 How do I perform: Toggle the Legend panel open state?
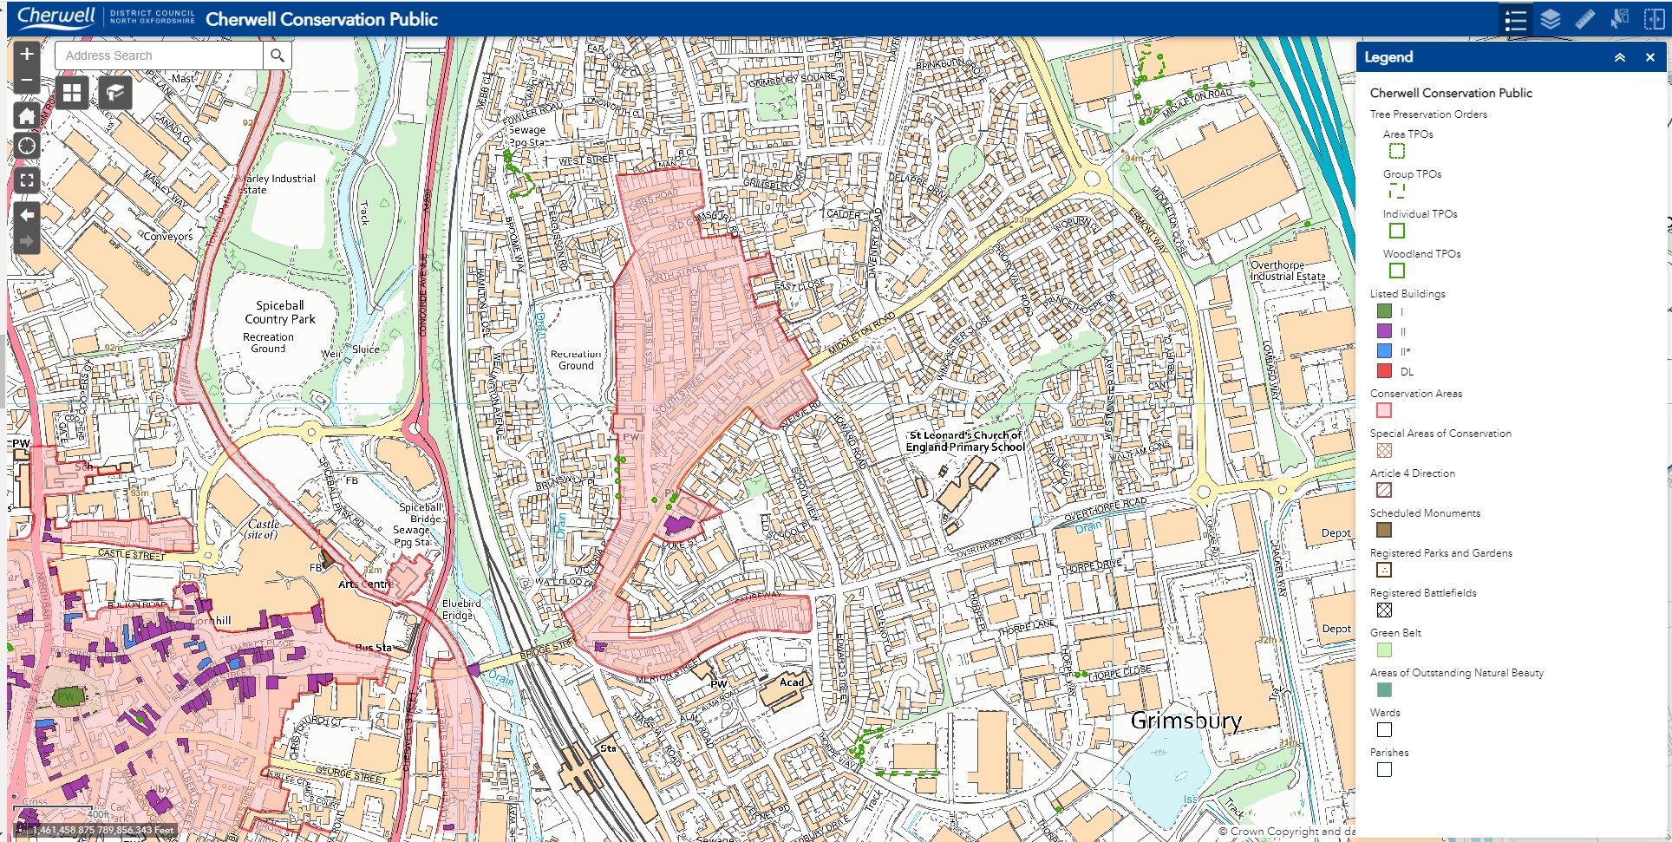(x=1649, y=57)
